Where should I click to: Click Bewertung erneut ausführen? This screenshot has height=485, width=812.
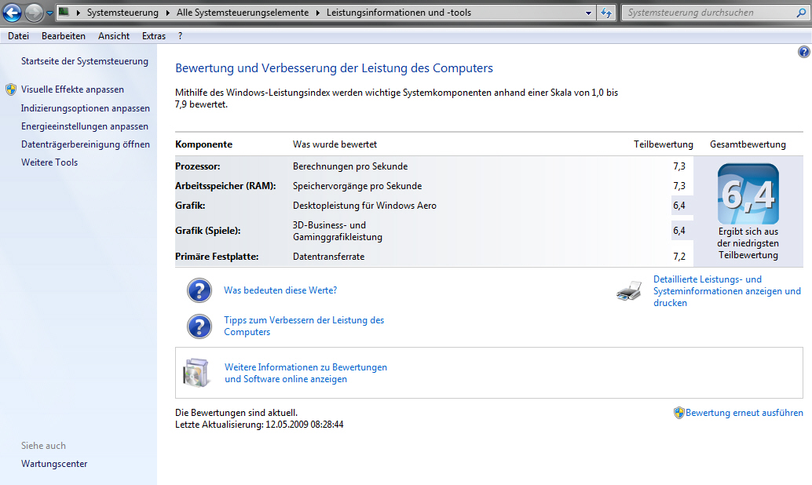pyautogui.click(x=744, y=413)
